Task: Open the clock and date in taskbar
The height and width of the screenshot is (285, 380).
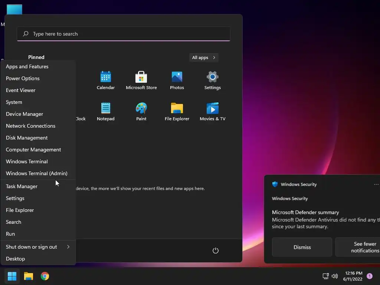Action: click(353, 276)
